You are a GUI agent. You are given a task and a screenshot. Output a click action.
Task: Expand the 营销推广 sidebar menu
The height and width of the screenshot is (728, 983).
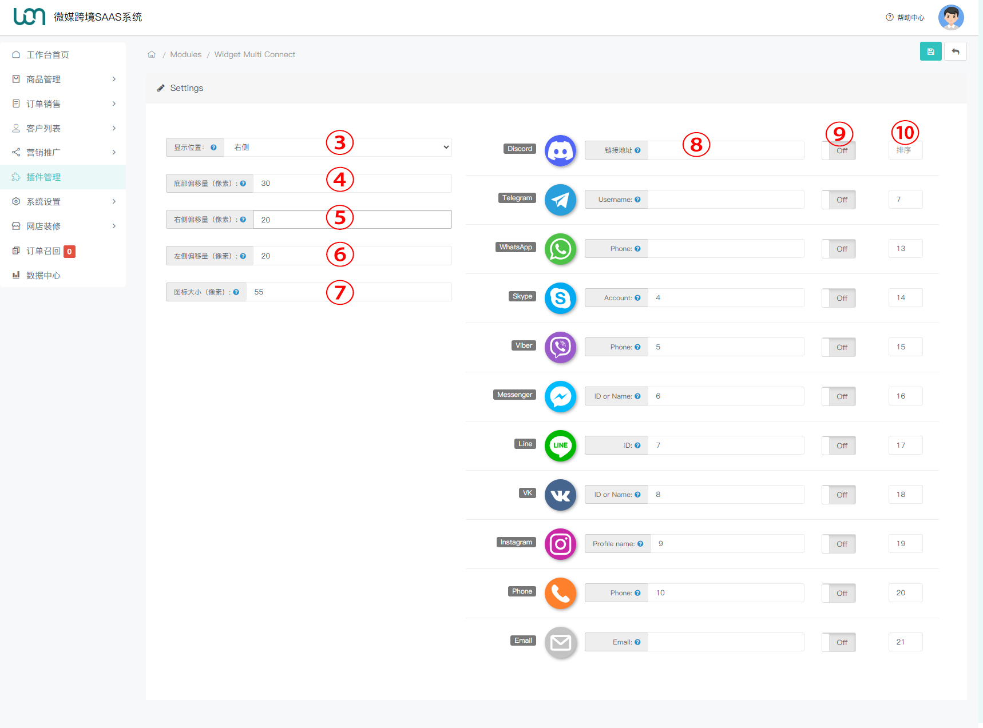64,152
